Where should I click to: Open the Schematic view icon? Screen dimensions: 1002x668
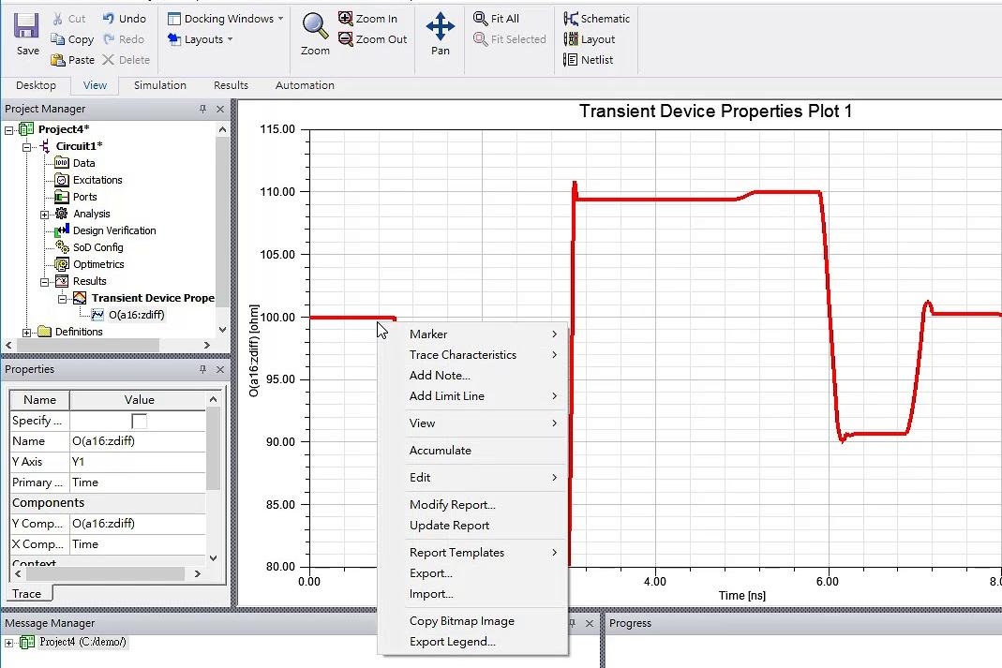571,19
